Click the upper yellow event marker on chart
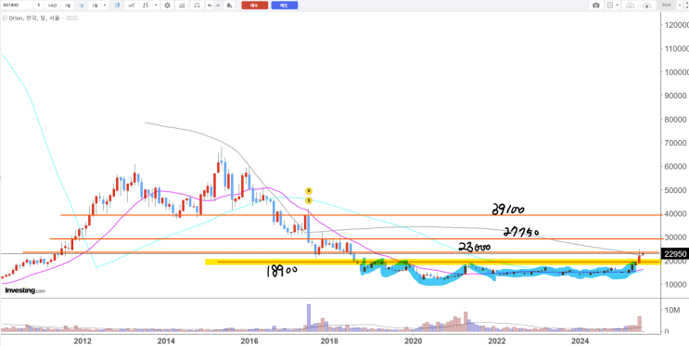This screenshot has height=346, width=689. [x=309, y=191]
